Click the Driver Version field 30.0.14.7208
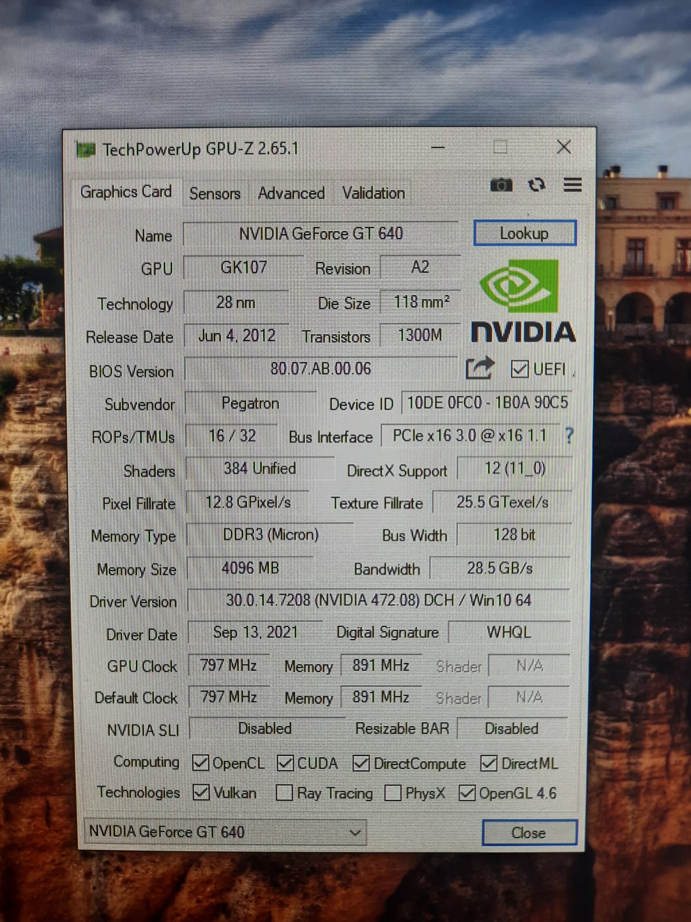Image resolution: width=691 pixels, height=922 pixels. [x=378, y=600]
